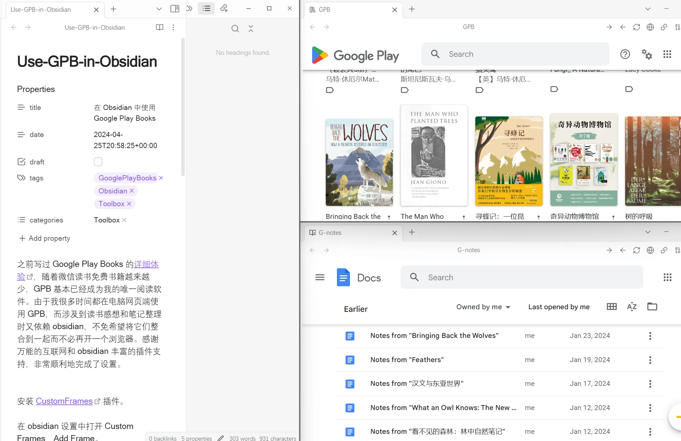Open Notes from "汉文与东亚世界" document
Screen dimensions: 681x441
(x=417, y=384)
